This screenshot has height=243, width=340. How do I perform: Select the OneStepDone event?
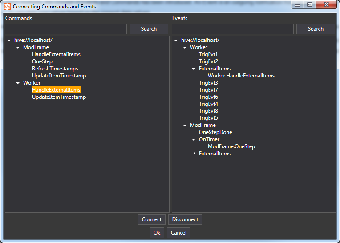(215, 132)
